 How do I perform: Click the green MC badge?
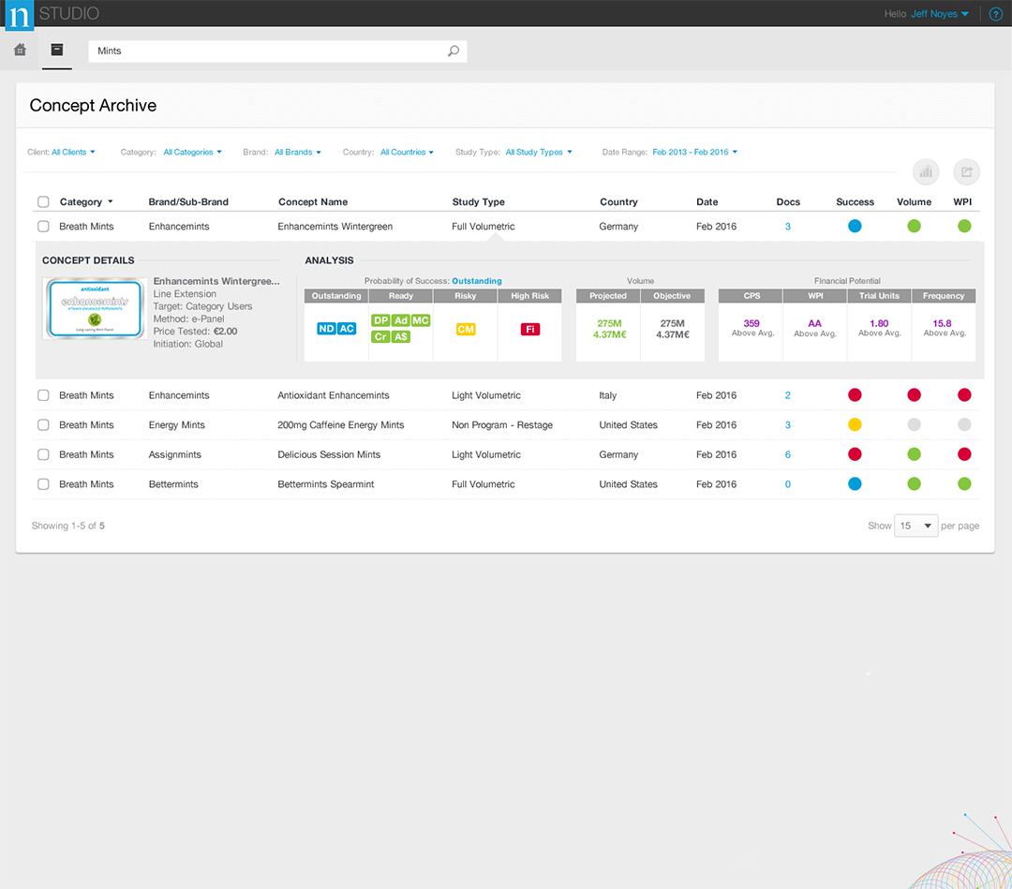pyautogui.click(x=421, y=320)
